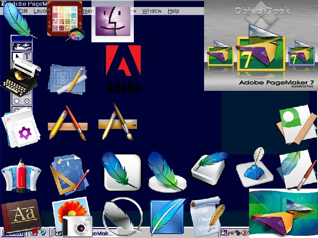This screenshot has height=238, width=318.
Task: Select the purple Finder face icon
Action: point(113,21)
